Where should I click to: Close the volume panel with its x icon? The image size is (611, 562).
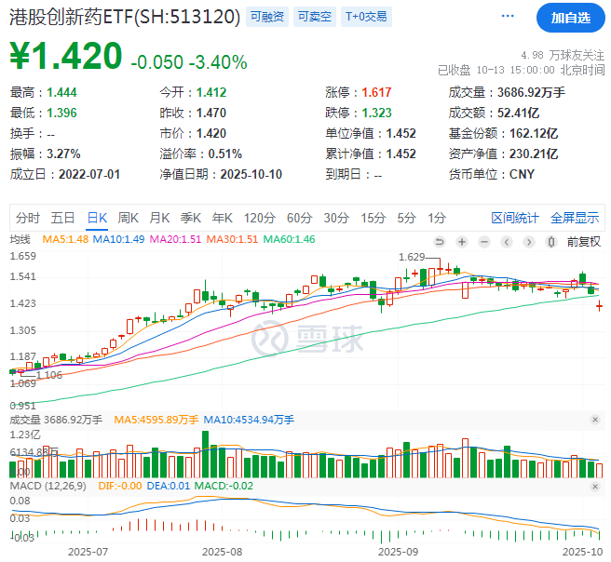pyautogui.click(x=596, y=421)
